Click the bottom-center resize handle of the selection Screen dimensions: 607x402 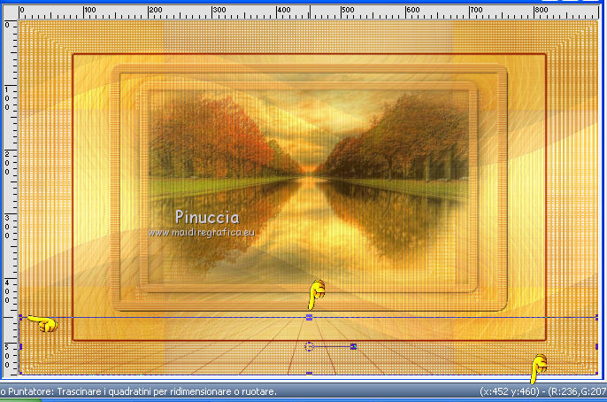pos(309,374)
